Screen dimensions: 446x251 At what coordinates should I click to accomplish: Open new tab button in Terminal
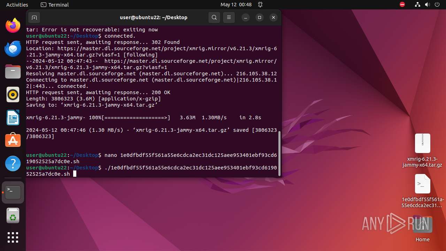[34, 17]
